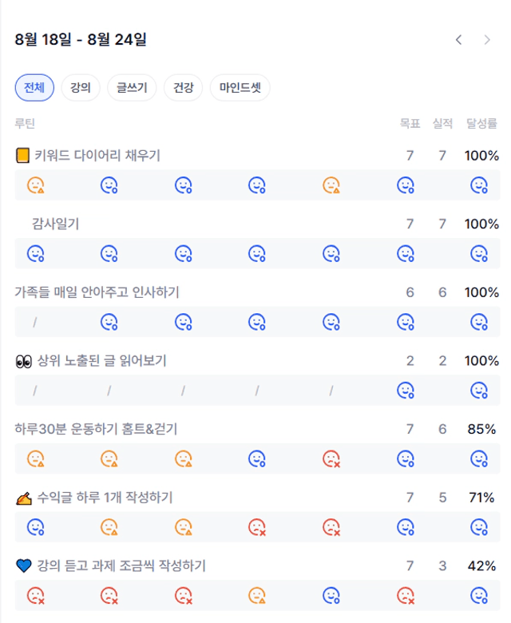Screen dimensions: 511x623
Task: Click last blue smiley in 상위 노출된 글 row
Action: (x=479, y=391)
